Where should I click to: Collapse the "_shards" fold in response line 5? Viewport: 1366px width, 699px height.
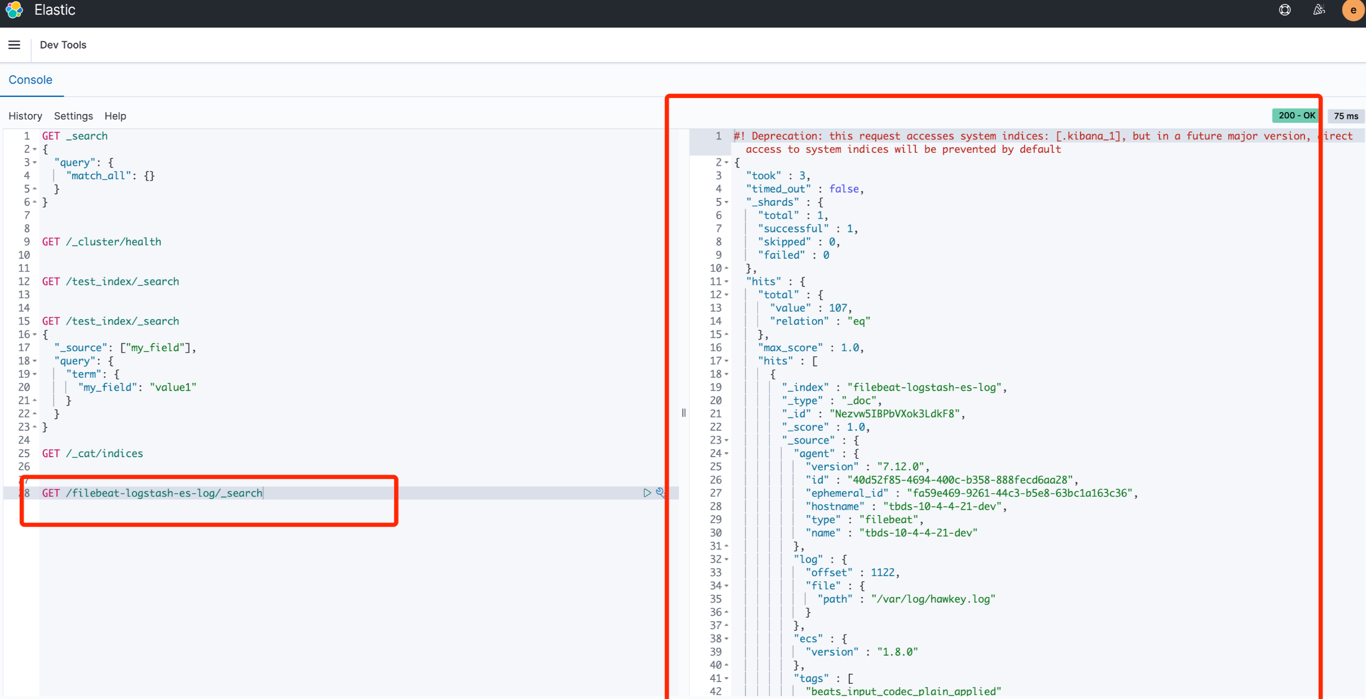726,202
